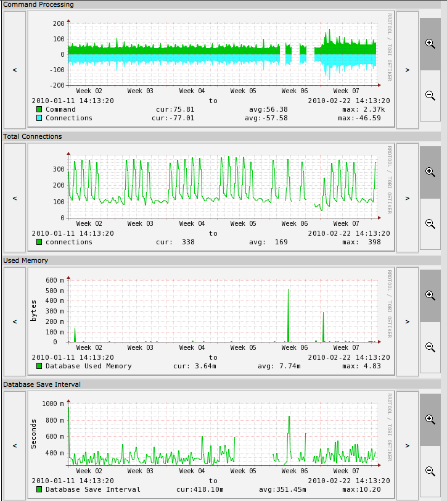Click the cyan Connections legend swatch
Screen dimensions: 447x501
[39, 118]
